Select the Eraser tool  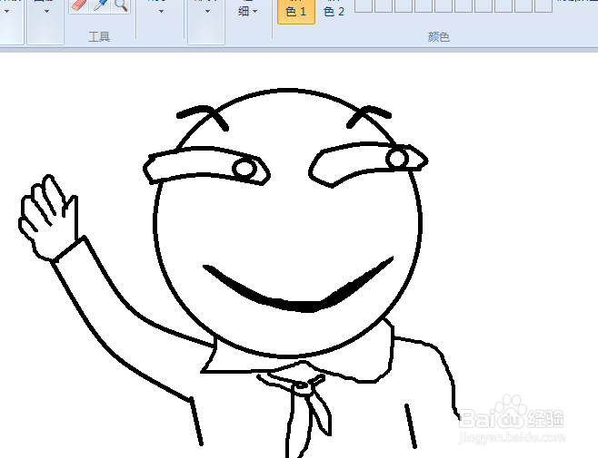coord(78,5)
